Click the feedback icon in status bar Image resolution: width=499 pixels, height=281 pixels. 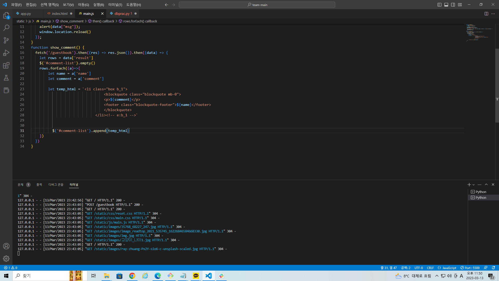(485, 268)
